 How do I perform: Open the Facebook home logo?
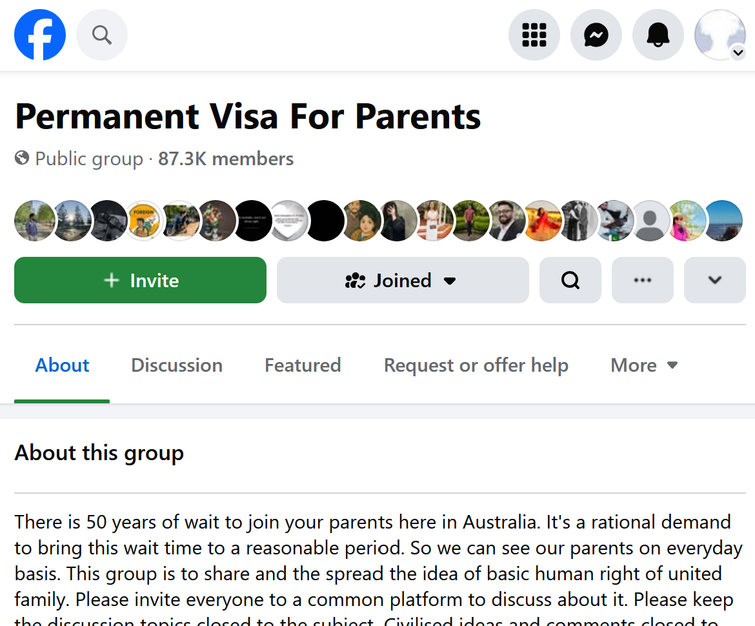coord(40,35)
